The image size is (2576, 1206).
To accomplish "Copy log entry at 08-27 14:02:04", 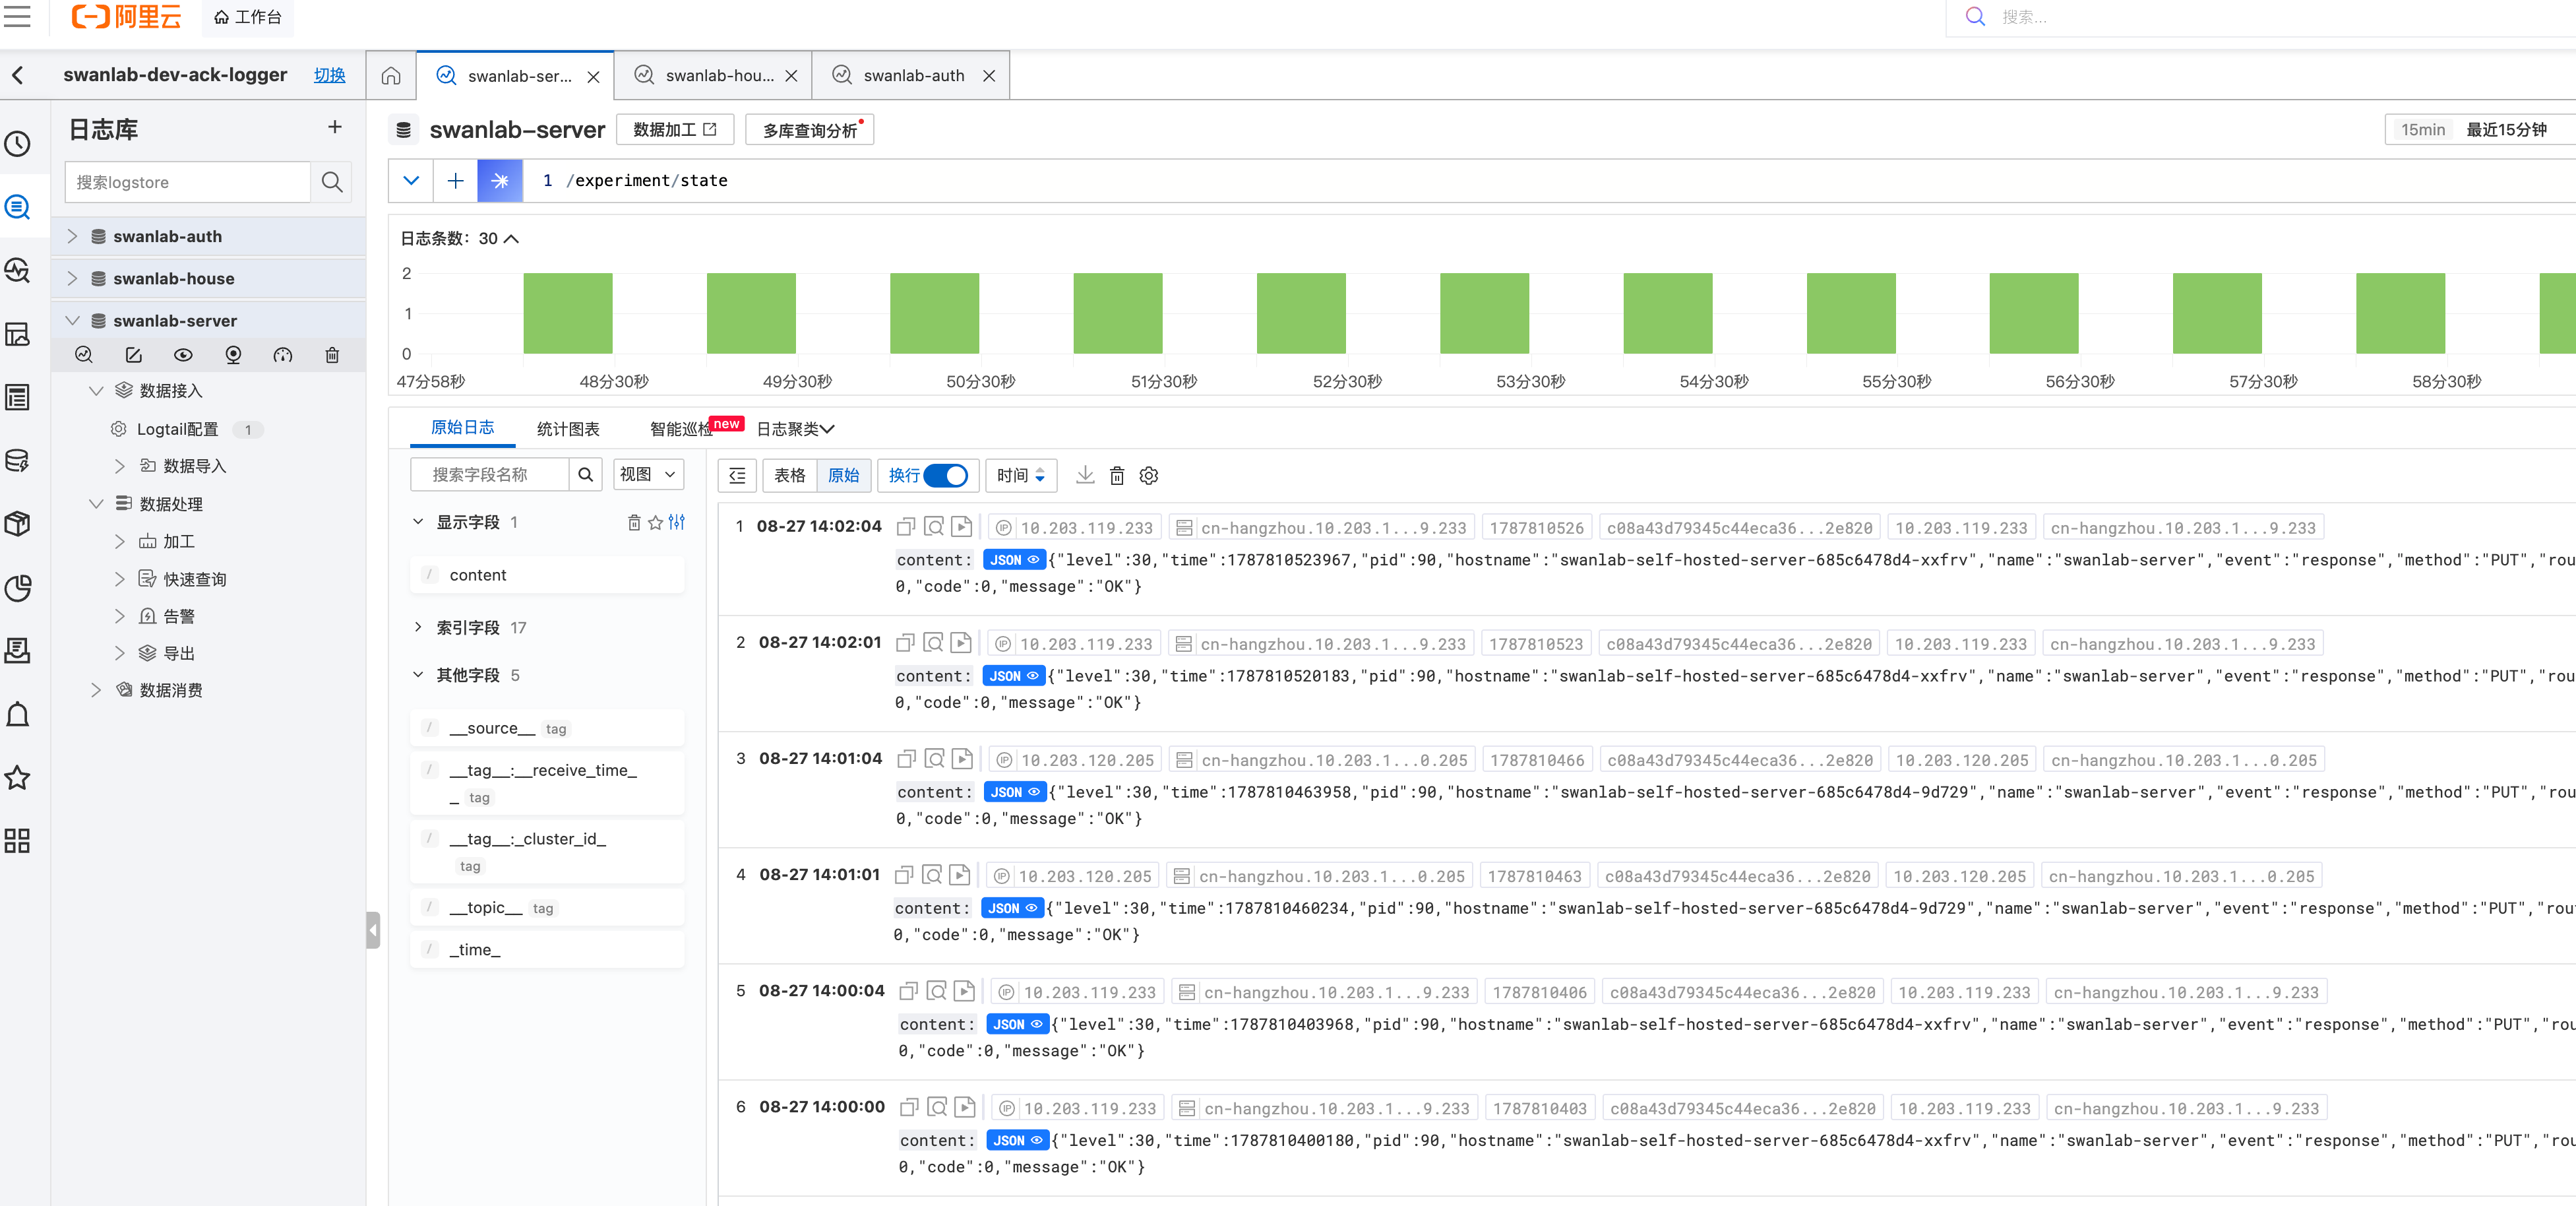I will [906, 527].
